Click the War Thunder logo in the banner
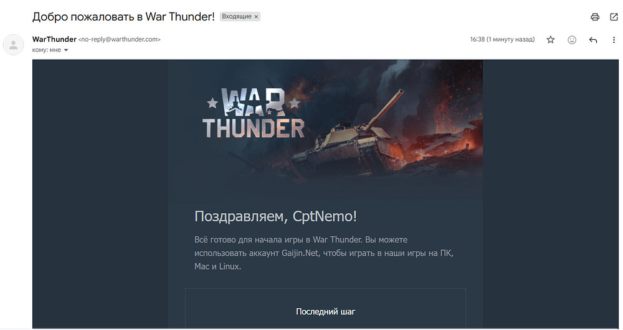 point(254,113)
